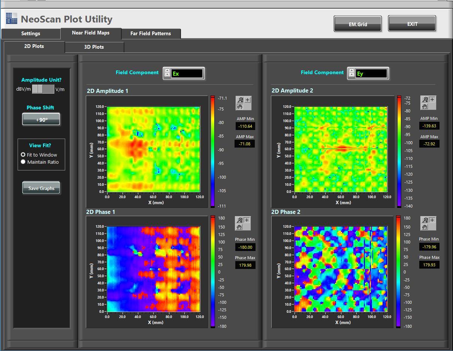The width and height of the screenshot is (453, 351).
Task: Click the 2D Amplitude 1 color scale bar
Action: point(212,152)
